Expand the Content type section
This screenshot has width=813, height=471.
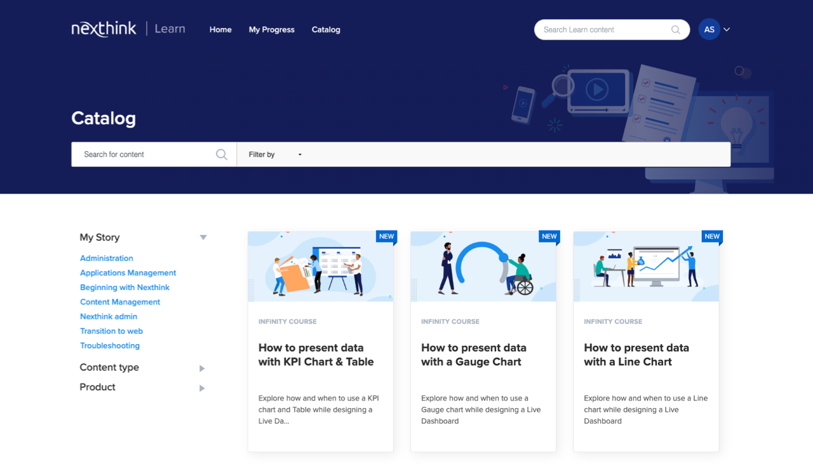tap(201, 368)
